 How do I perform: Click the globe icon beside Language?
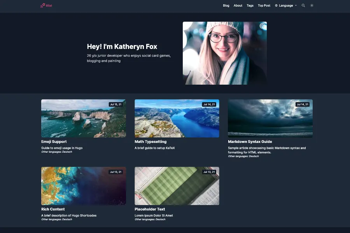[x=276, y=5]
